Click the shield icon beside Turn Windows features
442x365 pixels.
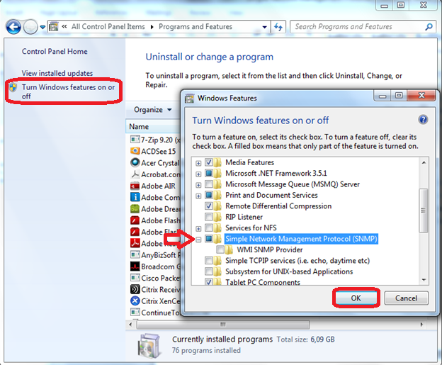pyautogui.click(x=13, y=87)
